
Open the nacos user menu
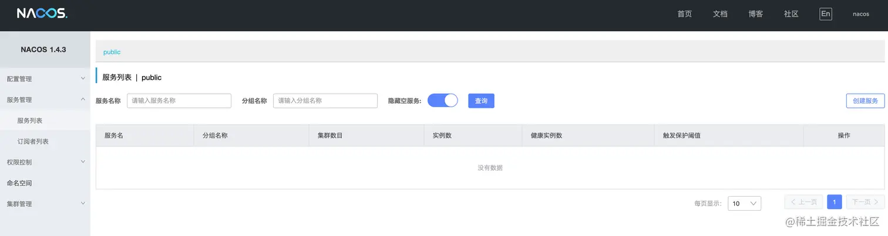(x=861, y=14)
